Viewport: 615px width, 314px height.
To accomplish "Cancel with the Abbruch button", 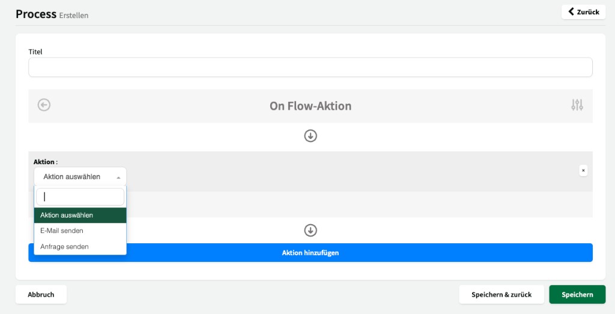I will pyautogui.click(x=41, y=294).
